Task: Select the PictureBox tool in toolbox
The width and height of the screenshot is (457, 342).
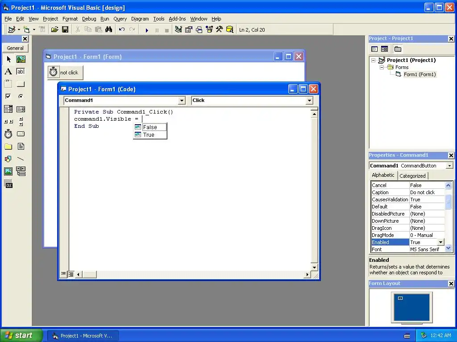Action: pyautogui.click(x=21, y=59)
